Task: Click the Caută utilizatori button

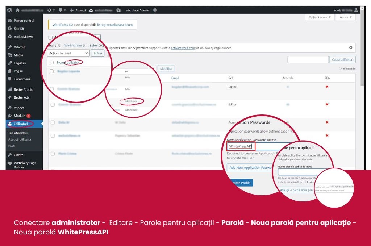Action: click(x=342, y=59)
